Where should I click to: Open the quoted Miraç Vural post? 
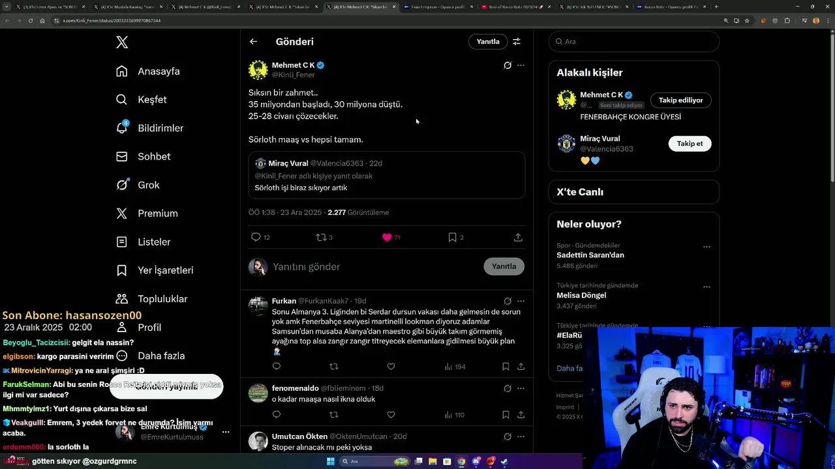[387, 175]
